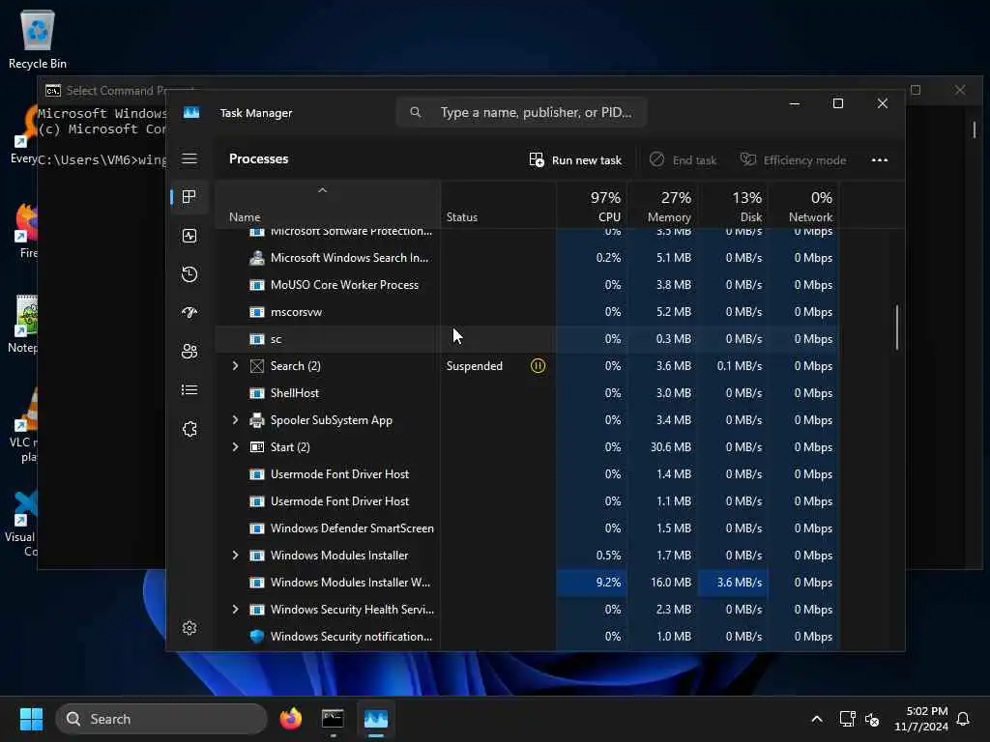The height and width of the screenshot is (742, 990).
Task: Expand the Search (2) process group
Action: tap(236, 366)
